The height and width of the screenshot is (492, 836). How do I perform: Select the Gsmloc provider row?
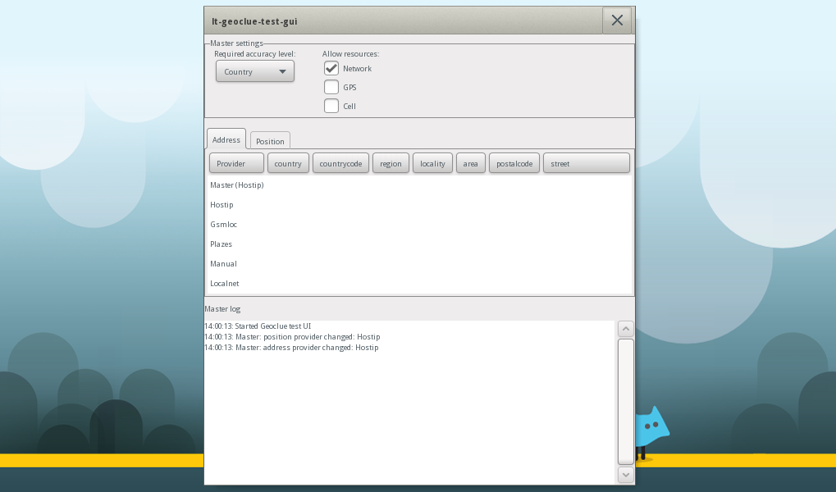pyautogui.click(x=419, y=225)
